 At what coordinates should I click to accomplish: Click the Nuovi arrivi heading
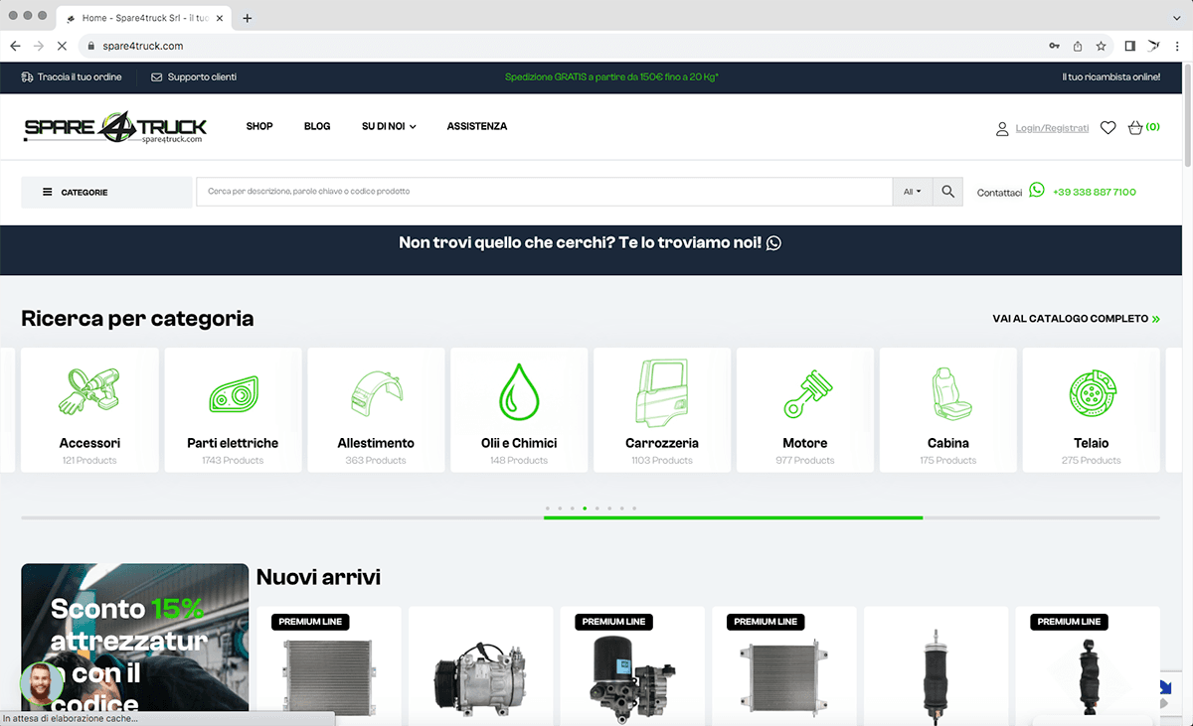(x=318, y=577)
